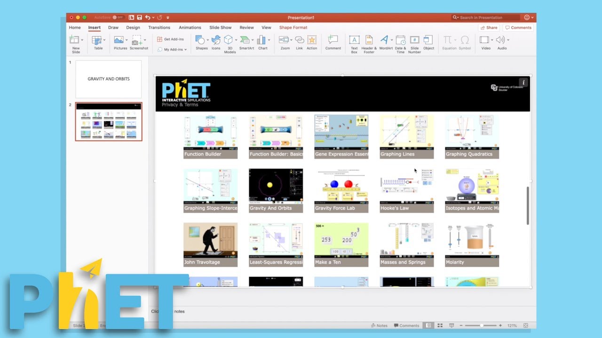
Task: Open the My Add-ins dropdown
Action: point(172,49)
